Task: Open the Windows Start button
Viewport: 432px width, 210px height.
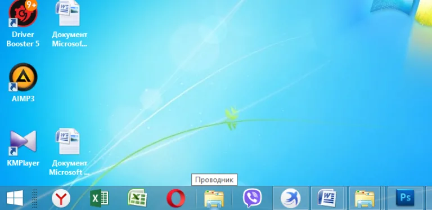Action: pyautogui.click(x=15, y=198)
